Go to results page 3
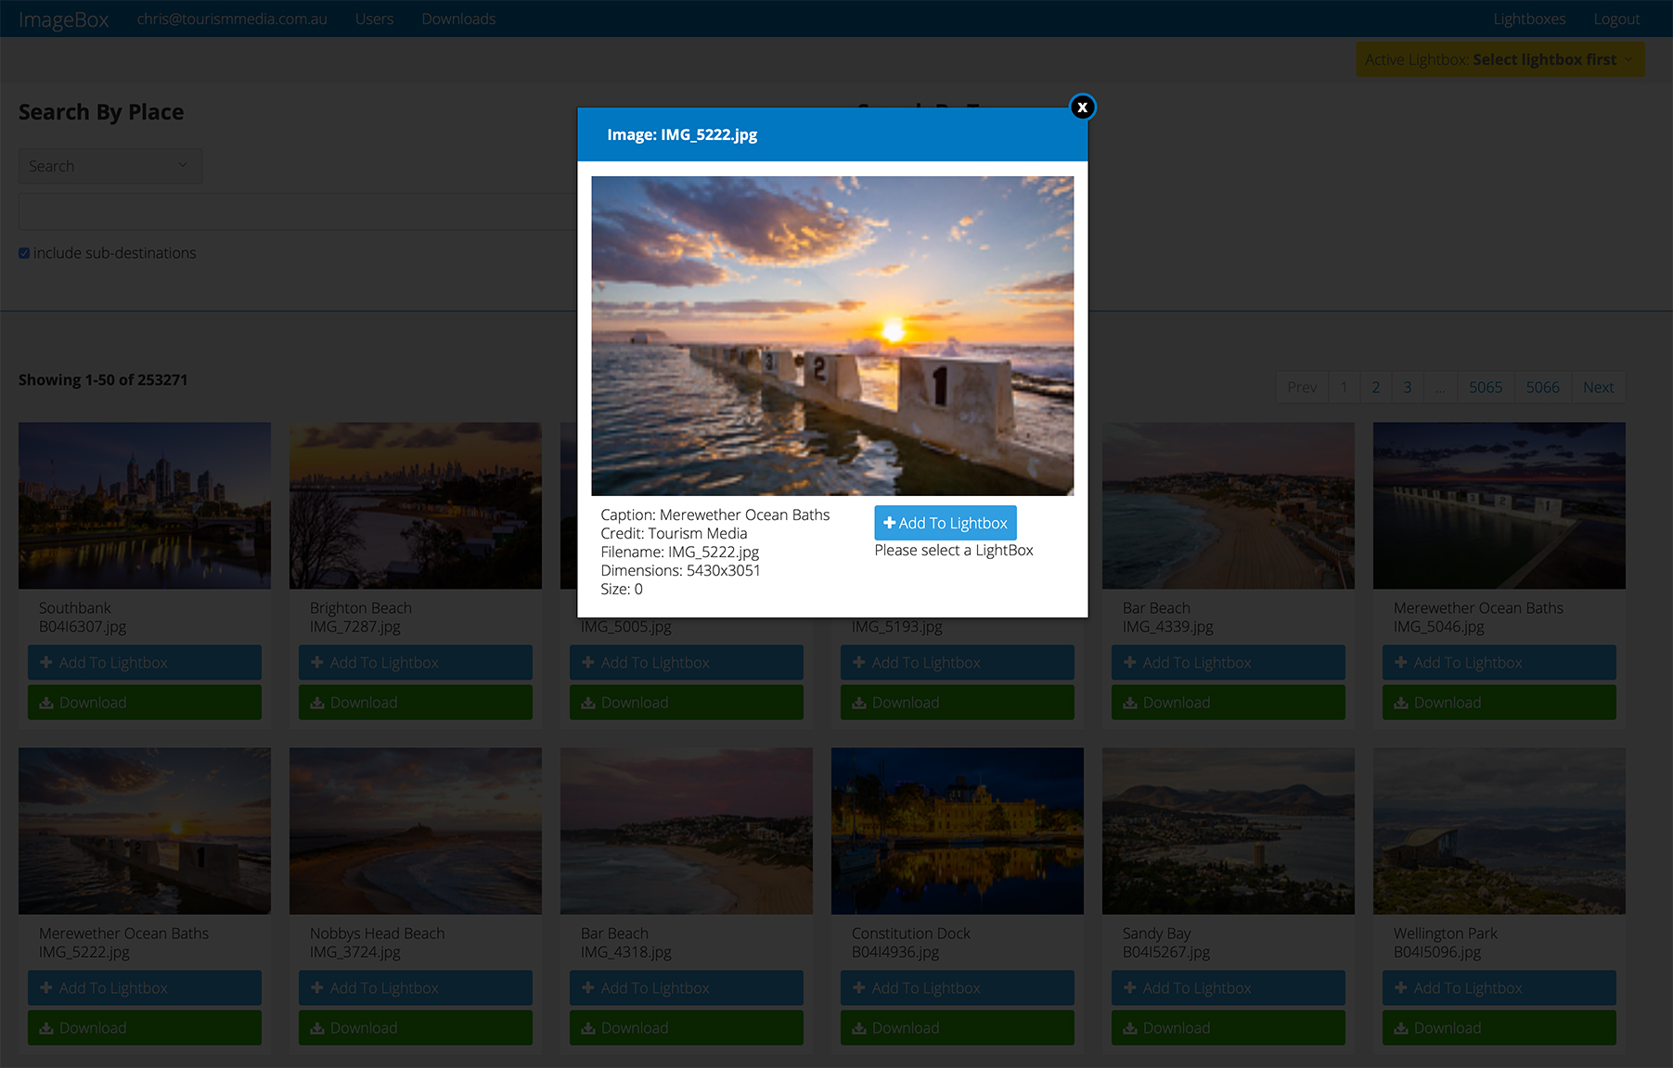1673x1068 pixels. pyautogui.click(x=1408, y=388)
